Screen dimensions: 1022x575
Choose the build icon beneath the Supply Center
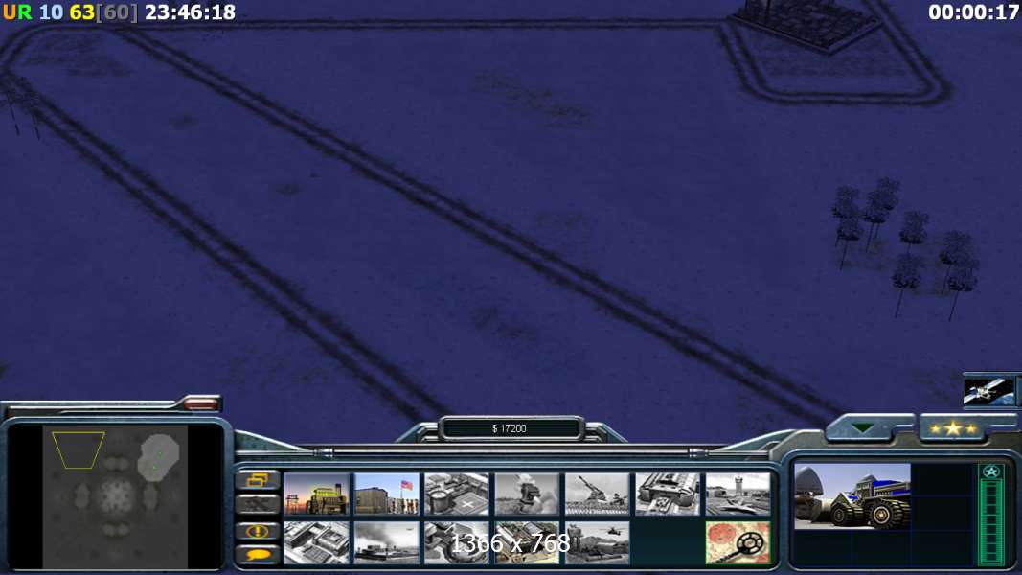click(457, 541)
